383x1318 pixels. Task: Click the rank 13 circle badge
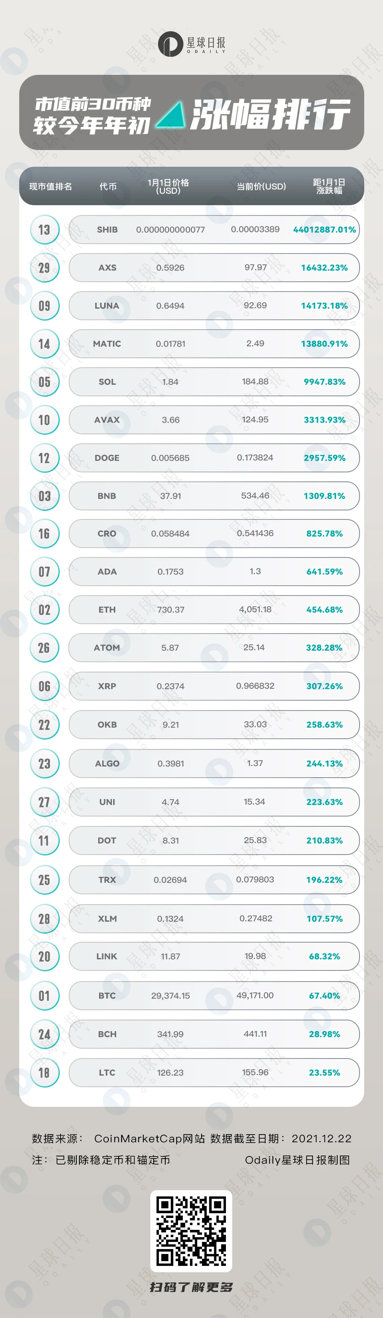(44, 230)
